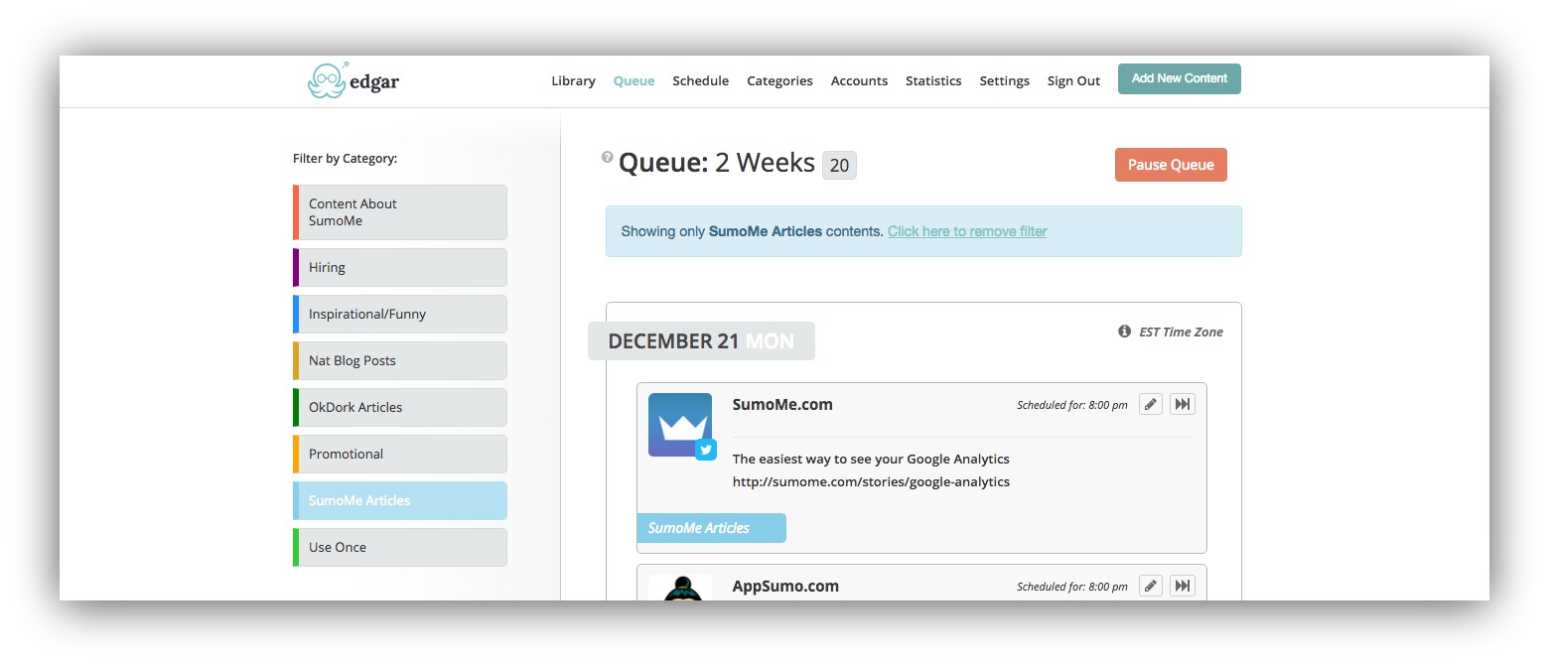Viewport: 1549px width, 664px height.
Task: Click the queue count badge 20
Action: click(839, 166)
